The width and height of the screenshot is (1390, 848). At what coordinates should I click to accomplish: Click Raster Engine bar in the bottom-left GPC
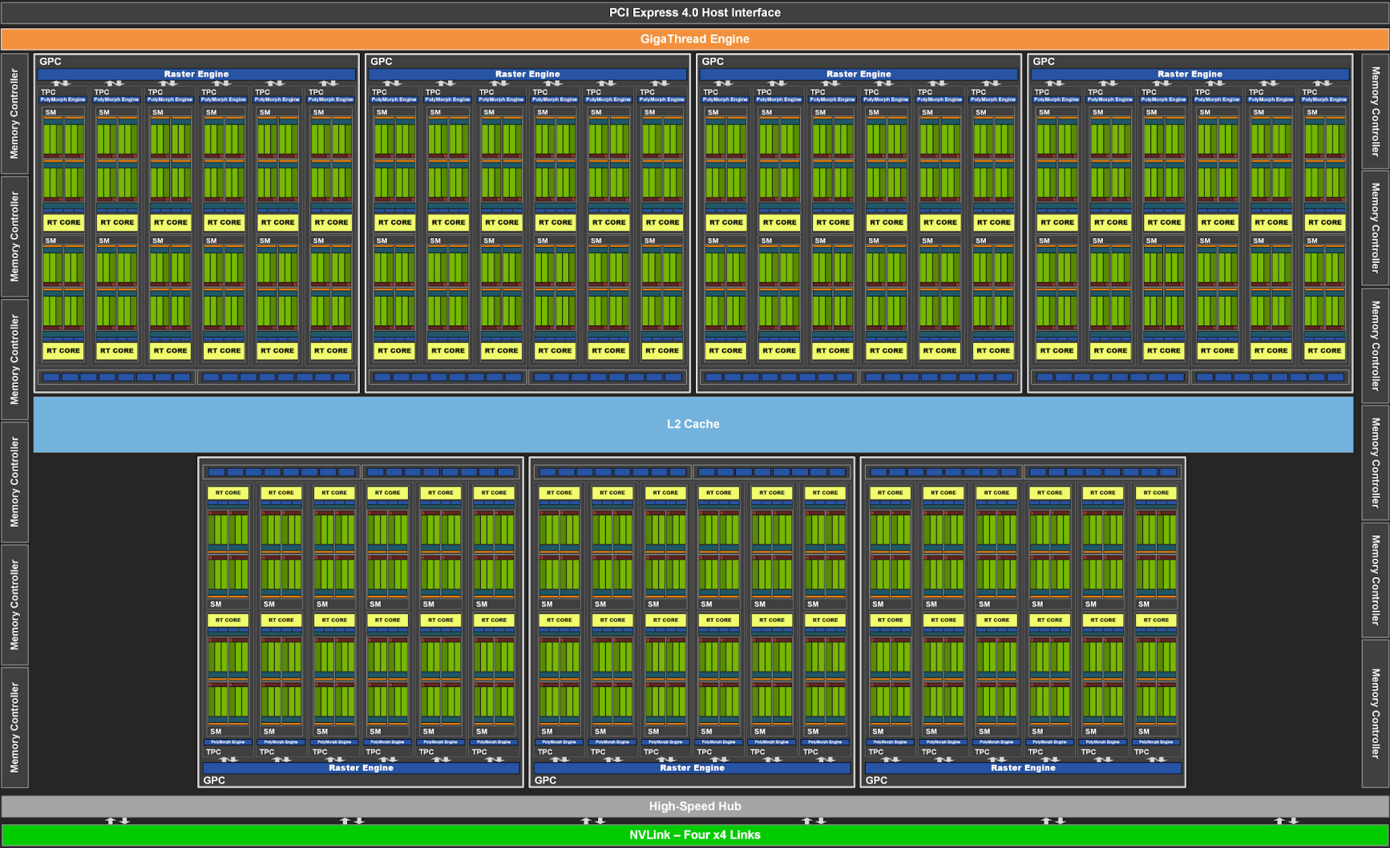coord(361,768)
